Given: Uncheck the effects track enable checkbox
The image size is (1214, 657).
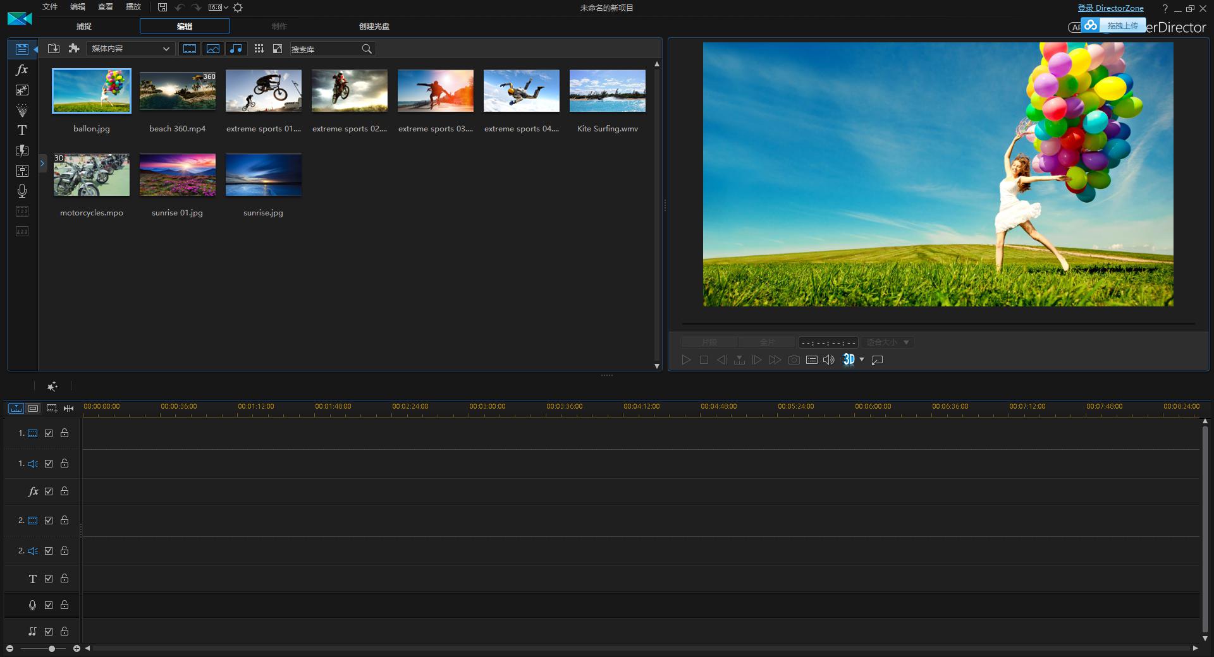Looking at the screenshot, I should point(49,491).
